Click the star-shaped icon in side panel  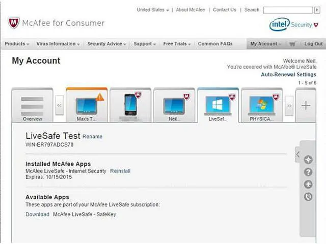pyautogui.click(x=308, y=160)
